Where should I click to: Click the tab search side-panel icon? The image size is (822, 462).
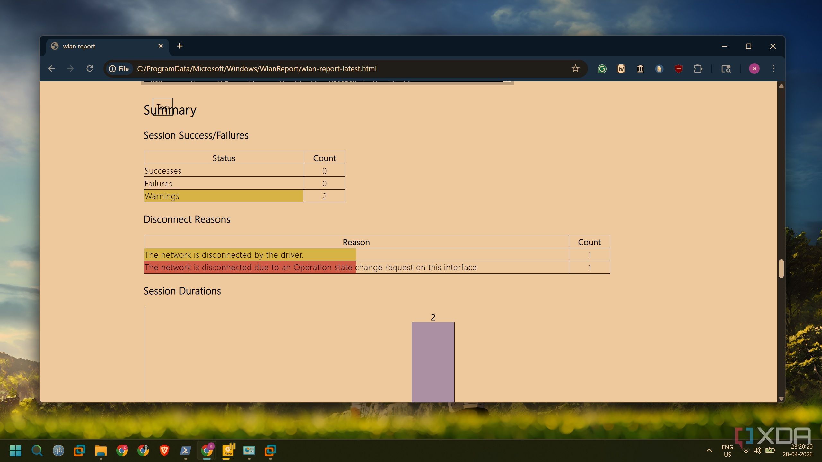726,69
